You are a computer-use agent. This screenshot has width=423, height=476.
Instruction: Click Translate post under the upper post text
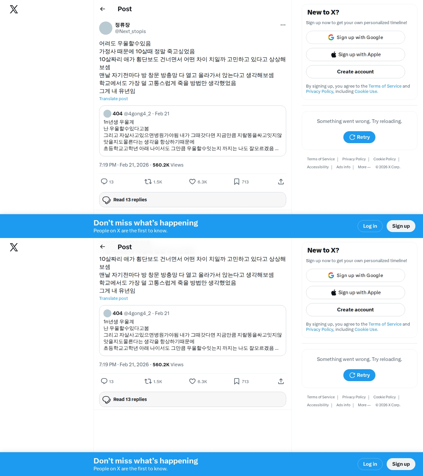point(113,99)
